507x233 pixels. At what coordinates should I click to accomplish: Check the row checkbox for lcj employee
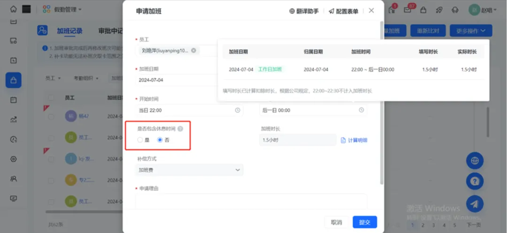(x=51, y=159)
